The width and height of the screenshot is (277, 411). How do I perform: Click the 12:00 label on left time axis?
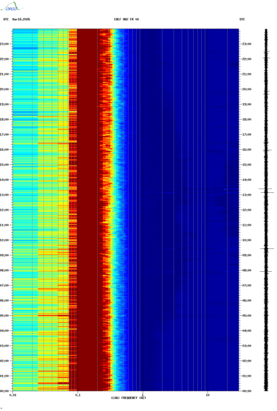tap(4, 210)
